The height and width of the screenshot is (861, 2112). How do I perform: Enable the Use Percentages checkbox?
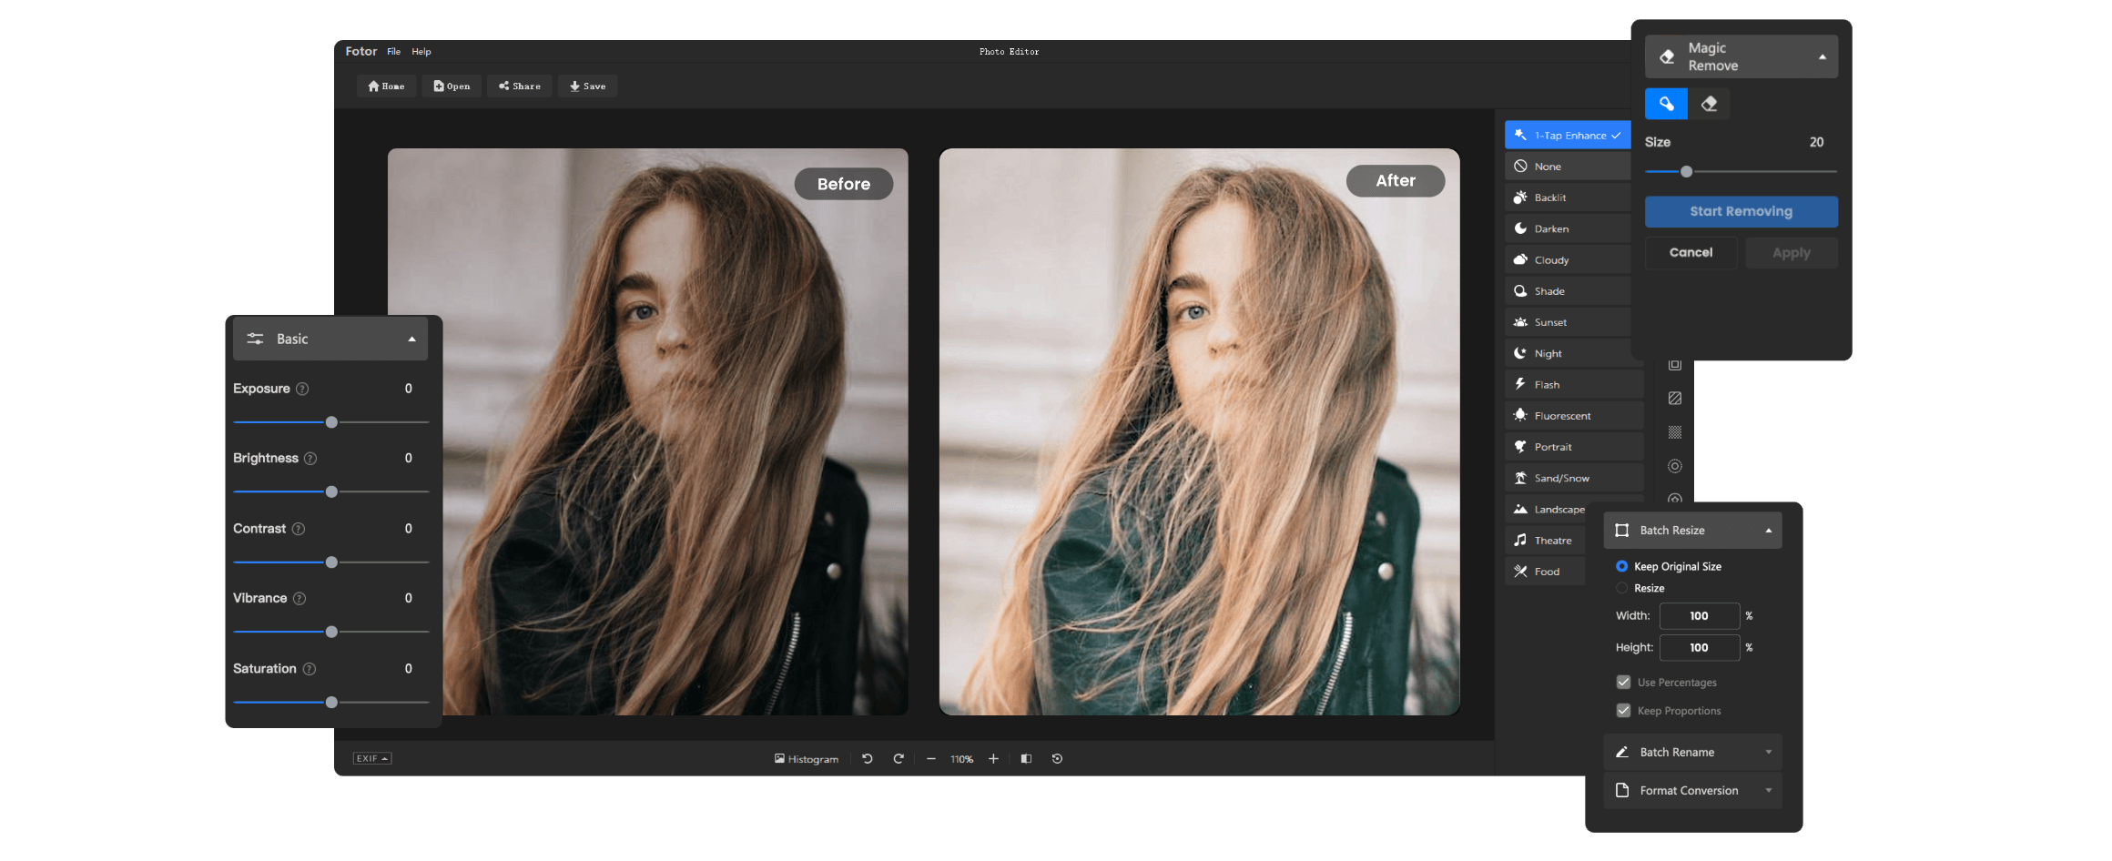1624,682
